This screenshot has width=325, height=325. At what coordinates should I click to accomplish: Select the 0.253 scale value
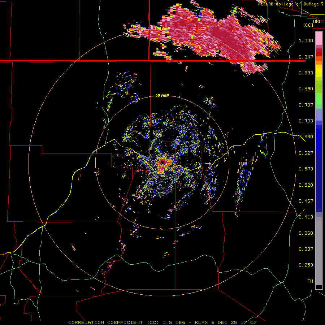point(306,265)
